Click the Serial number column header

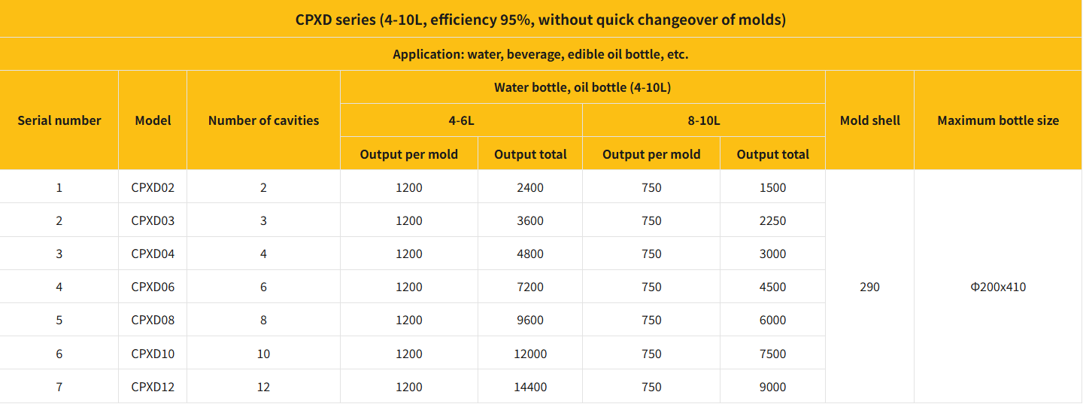click(59, 120)
